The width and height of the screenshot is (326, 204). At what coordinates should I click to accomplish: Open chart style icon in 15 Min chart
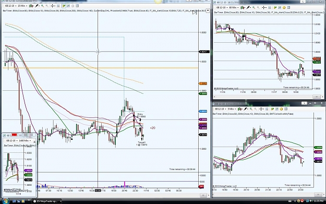coord(31,6)
